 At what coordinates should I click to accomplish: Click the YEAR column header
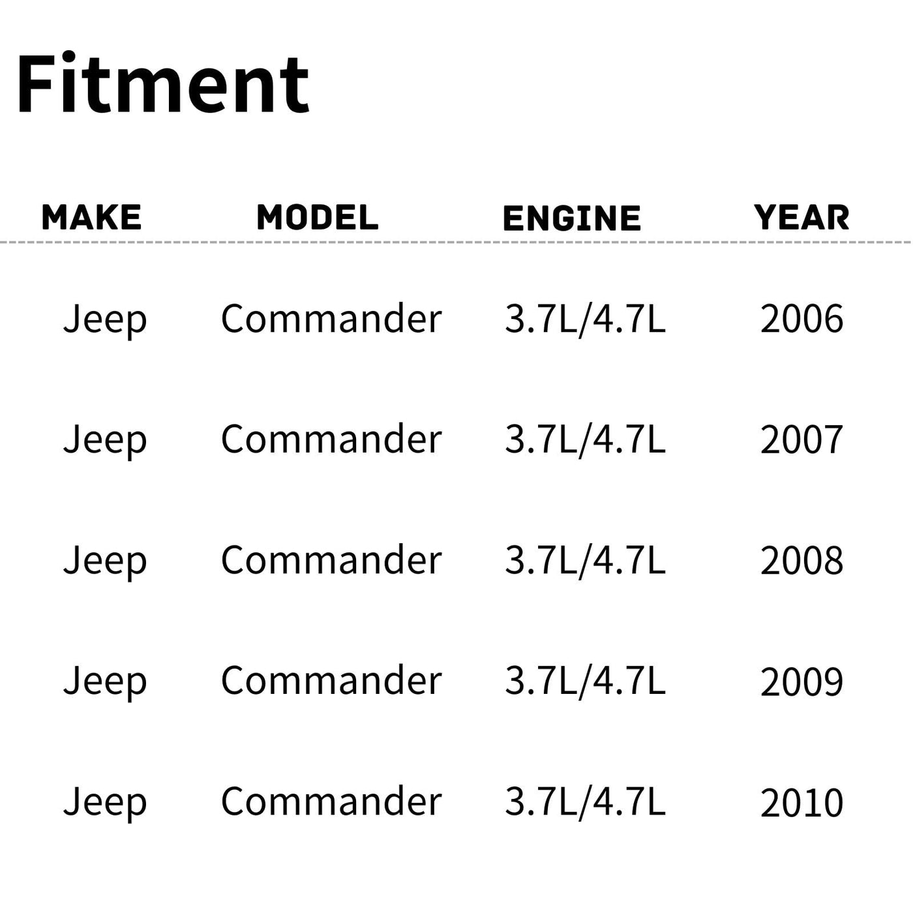tap(801, 218)
